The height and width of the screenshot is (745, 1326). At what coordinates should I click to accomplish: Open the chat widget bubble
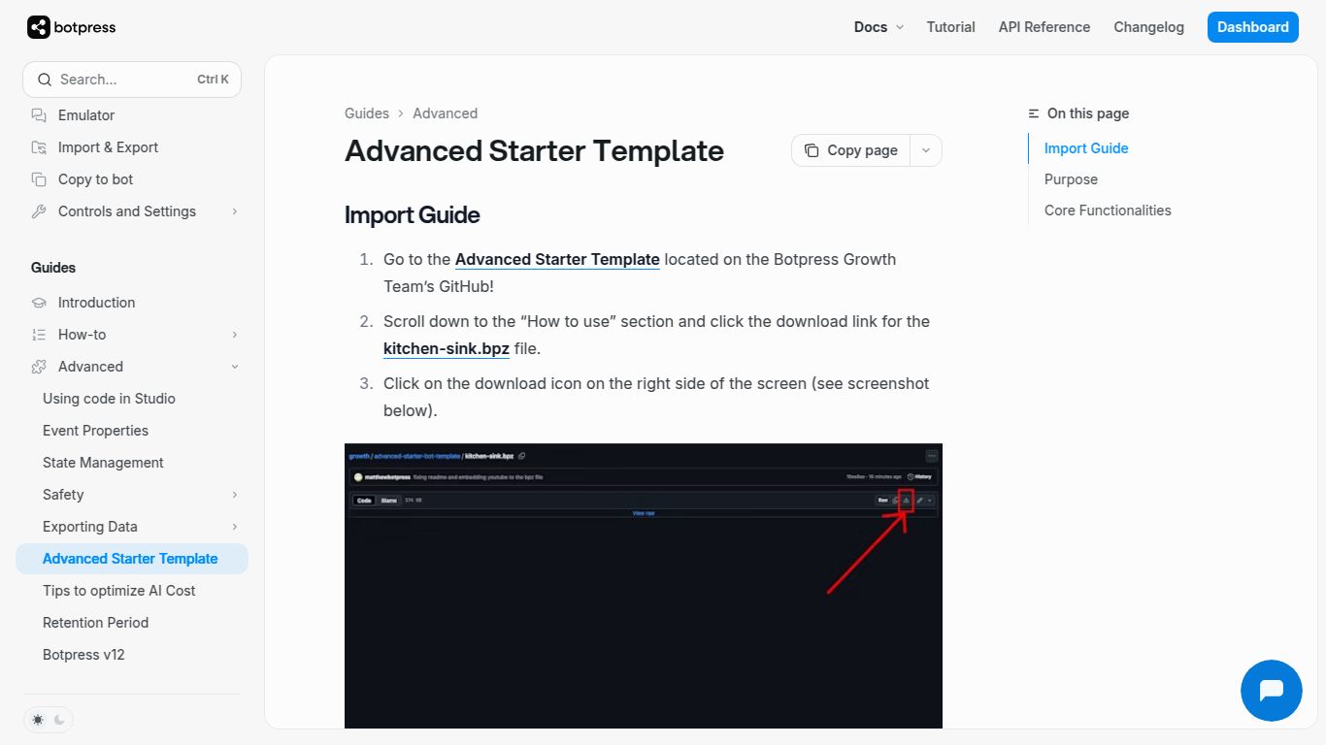pyautogui.click(x=1272, y=691)
